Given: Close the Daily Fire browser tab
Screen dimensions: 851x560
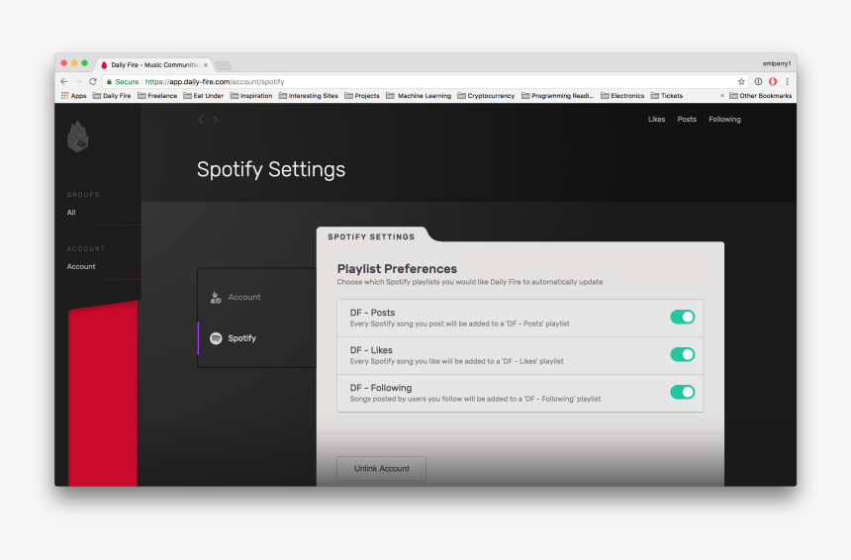Looking at the screenshot, I should 206,64.
